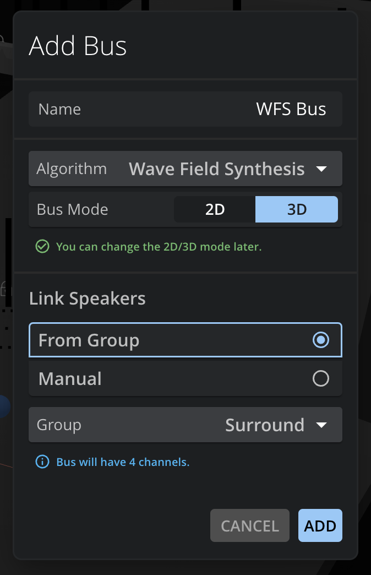
Task: Click the CANCEL button
Action: pos(250,525)
